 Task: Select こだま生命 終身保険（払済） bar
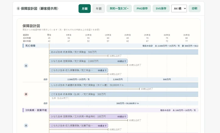(124, 94)
